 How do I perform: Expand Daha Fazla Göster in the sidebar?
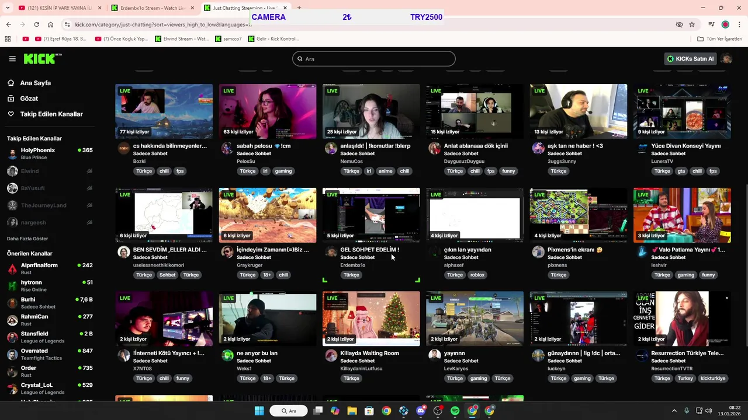click(x=27, y=239)
